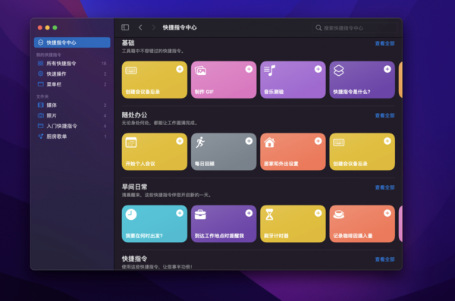
Task: Open the 记录咖啡因摄入量 card title
Action: (353, 236)
